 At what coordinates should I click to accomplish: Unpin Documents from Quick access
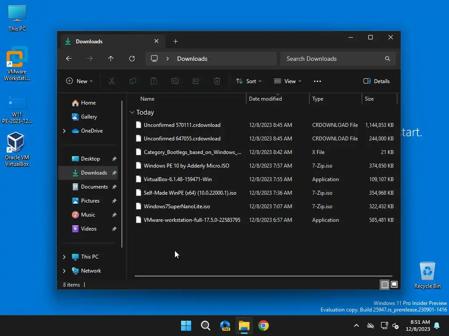[x=114, y=187]
